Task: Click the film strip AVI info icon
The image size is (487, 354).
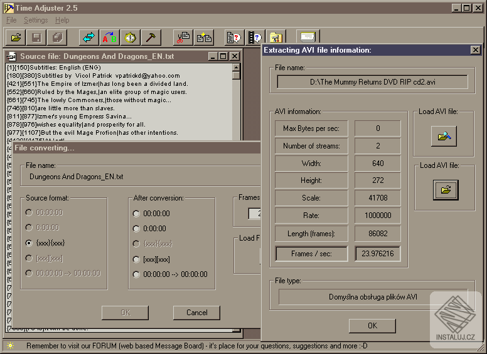Action: click(x=255, y=38)
